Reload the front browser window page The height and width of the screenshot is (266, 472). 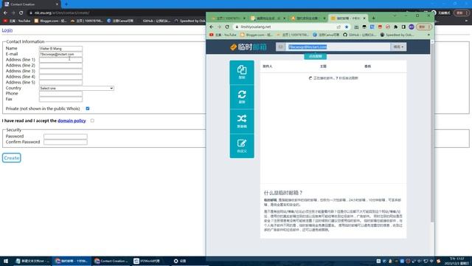point(227,27)
